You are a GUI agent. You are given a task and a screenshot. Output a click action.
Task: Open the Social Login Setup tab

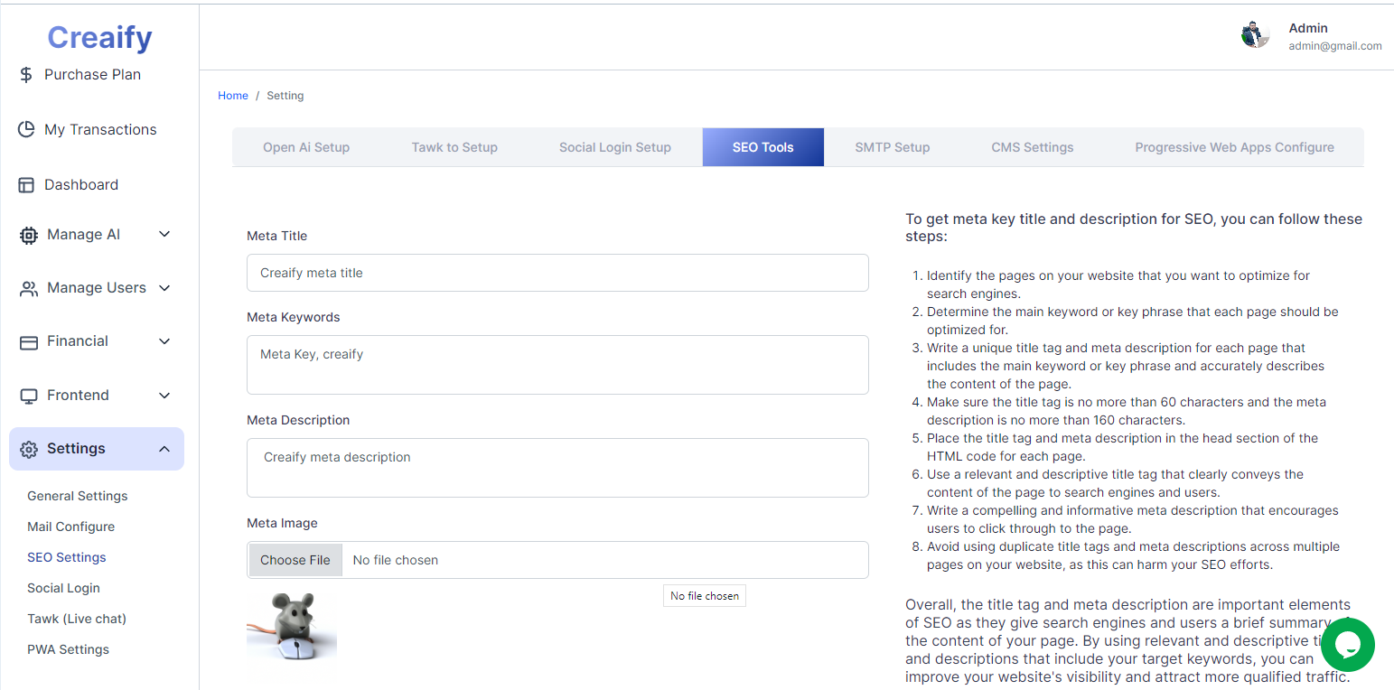click(x=615, y=147)
